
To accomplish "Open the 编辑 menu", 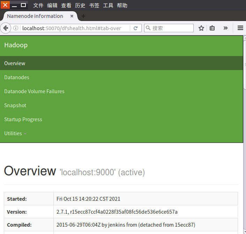I will click(52, 6).
